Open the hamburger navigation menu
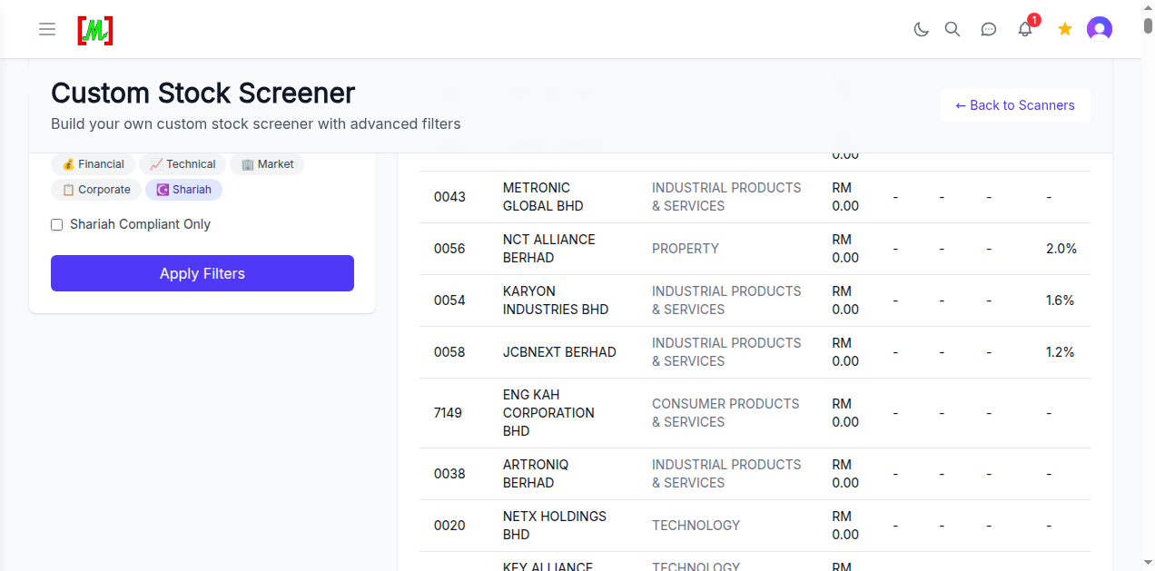Screen dimensions: 1155x571 coord(47,29)
